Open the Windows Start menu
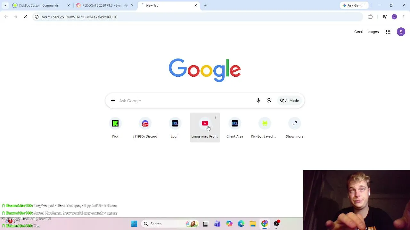This screenshot has height=230, width=410. pos(134,224)
